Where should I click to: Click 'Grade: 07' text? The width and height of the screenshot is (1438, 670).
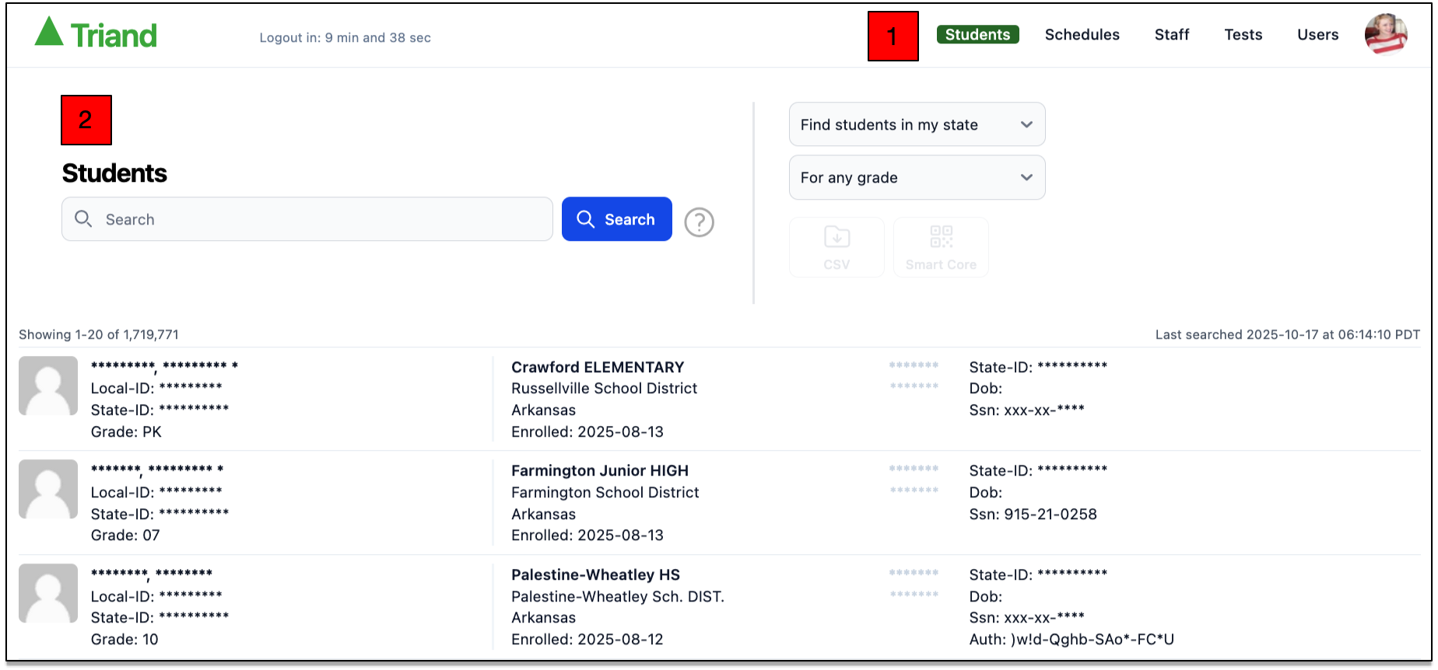[x=125, y=535]
